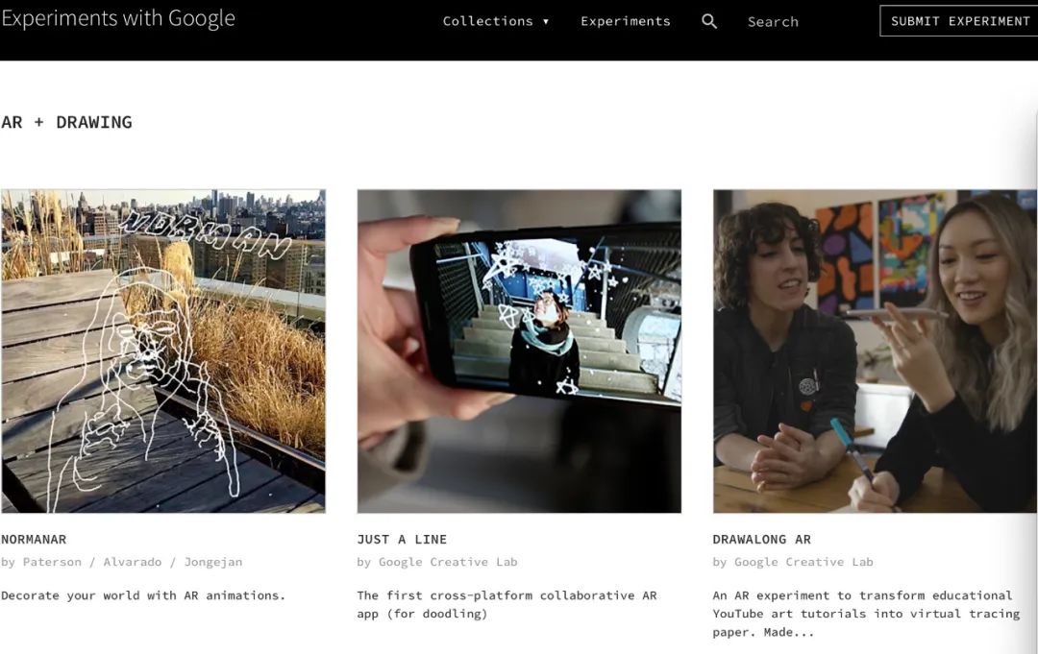Focus the Search text field
The image size is (1038, 654).
pos(773,22)
